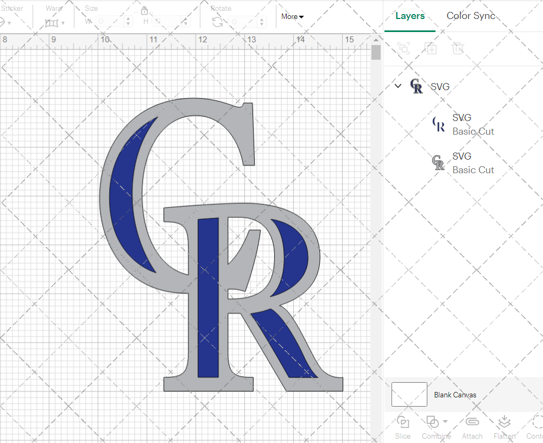Select the Blank Canvas thumbnail
Screen dimensions: 543x443
coord(409,394)
